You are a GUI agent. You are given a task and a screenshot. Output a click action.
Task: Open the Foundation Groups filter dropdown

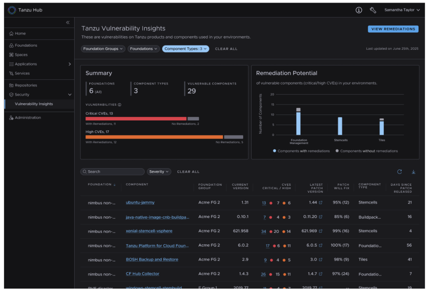[103, 49]
